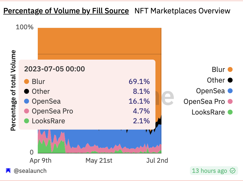243x181 pixels.
Task: Toggle Blur series via its orange legend dot
Action: click(x=230, y=69)
